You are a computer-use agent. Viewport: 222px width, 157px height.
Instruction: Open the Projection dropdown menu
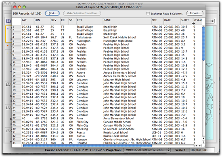coord(147,150)
